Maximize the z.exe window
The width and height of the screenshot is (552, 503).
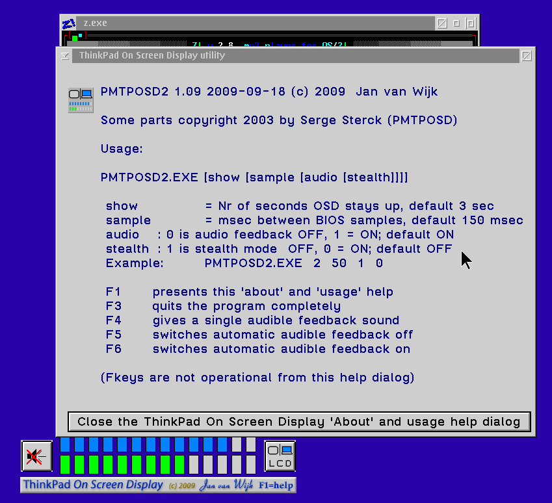click(471, 23)
